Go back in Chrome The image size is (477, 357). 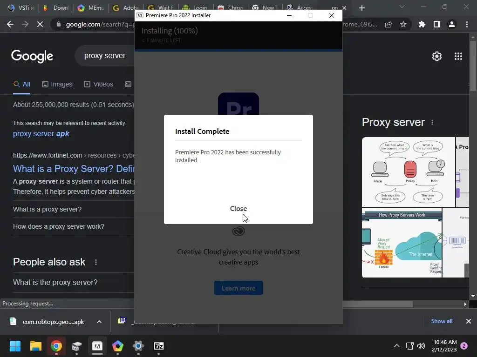pyautogui.click(x=10, y=24)
